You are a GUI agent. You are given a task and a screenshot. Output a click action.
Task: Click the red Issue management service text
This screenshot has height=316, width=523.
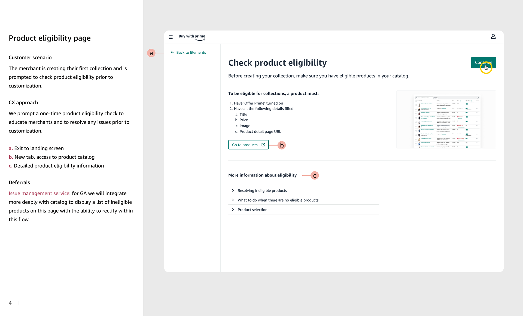(39, 193)
